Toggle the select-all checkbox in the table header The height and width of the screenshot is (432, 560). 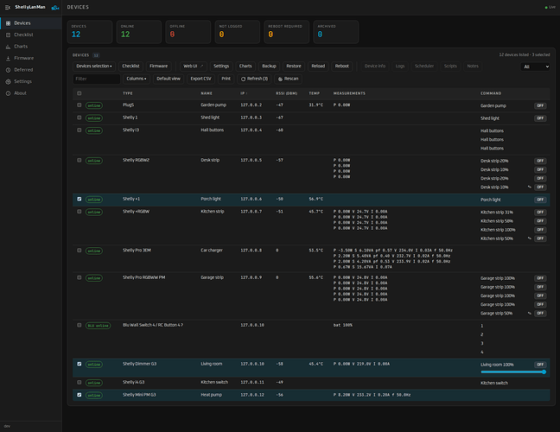point(80,93)
